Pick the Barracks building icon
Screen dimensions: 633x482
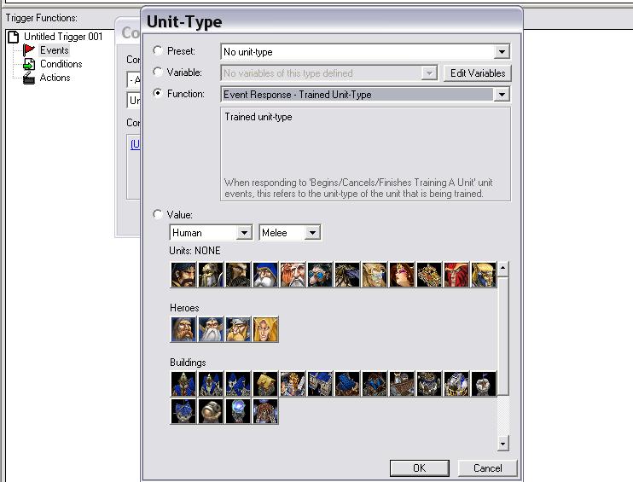[x=320, y=384]
